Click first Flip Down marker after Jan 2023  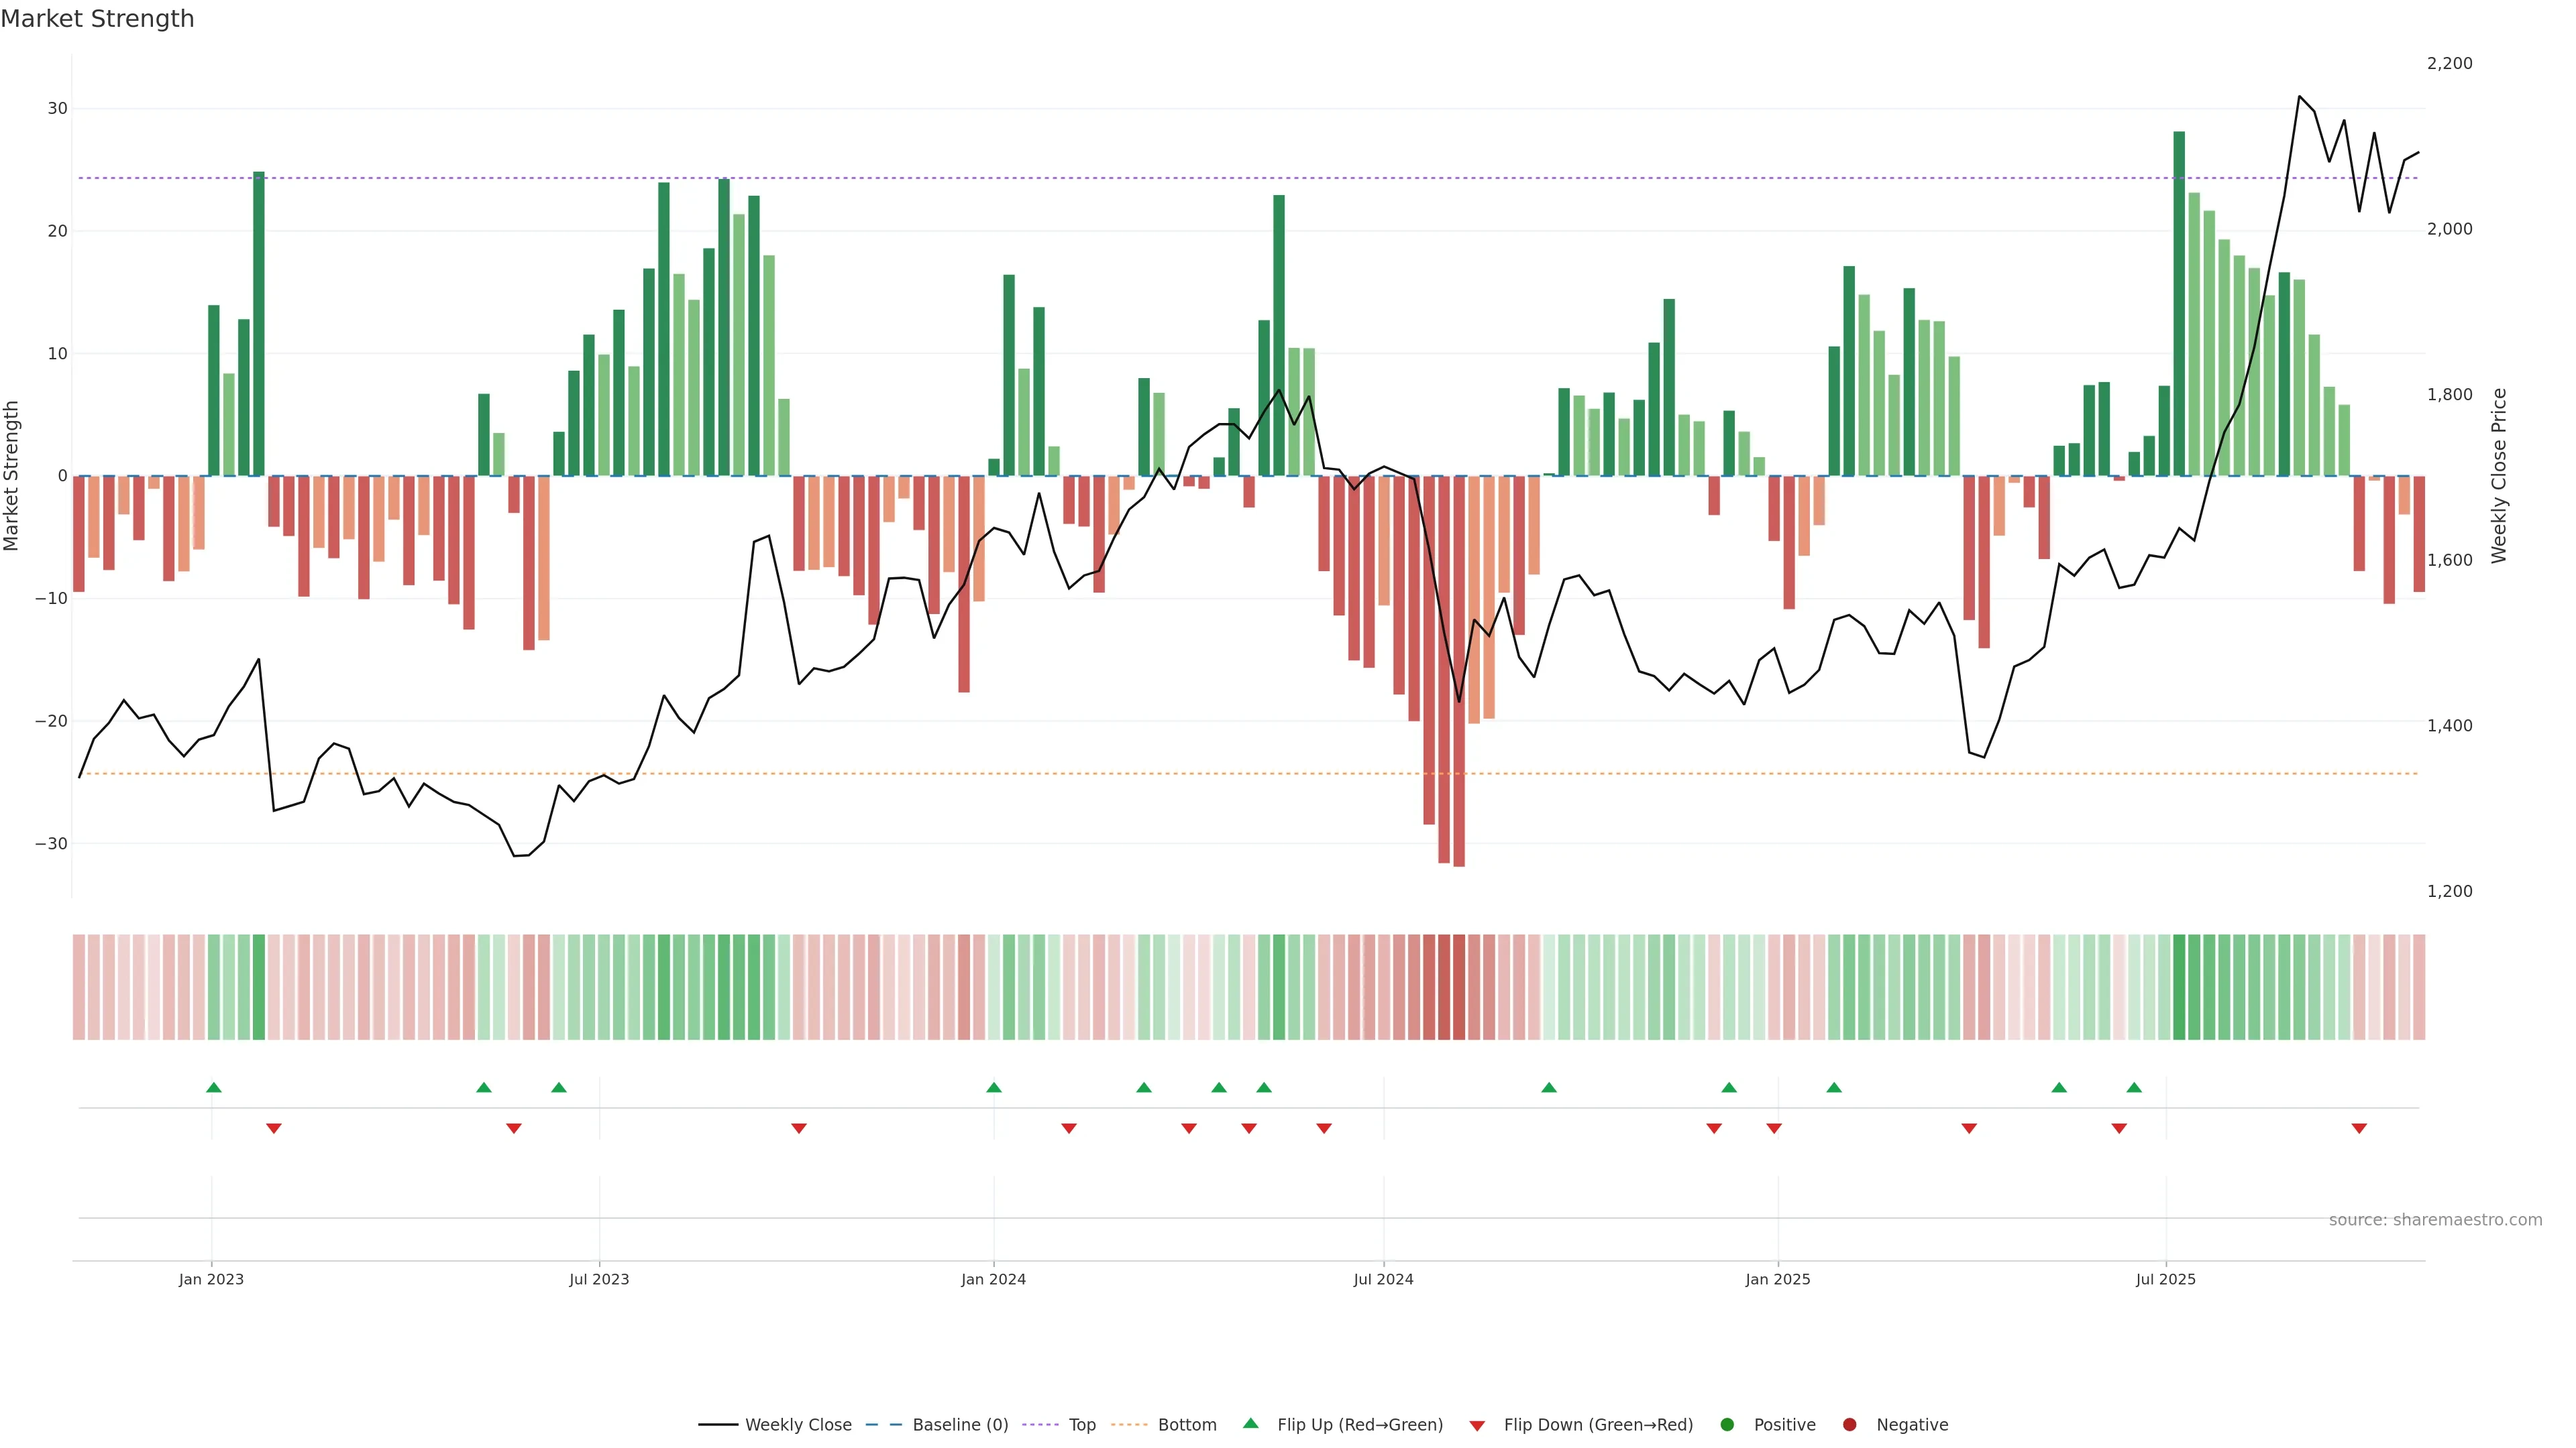point(273,1128)
